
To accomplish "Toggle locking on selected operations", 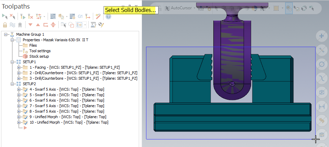I will coord(5,25).
